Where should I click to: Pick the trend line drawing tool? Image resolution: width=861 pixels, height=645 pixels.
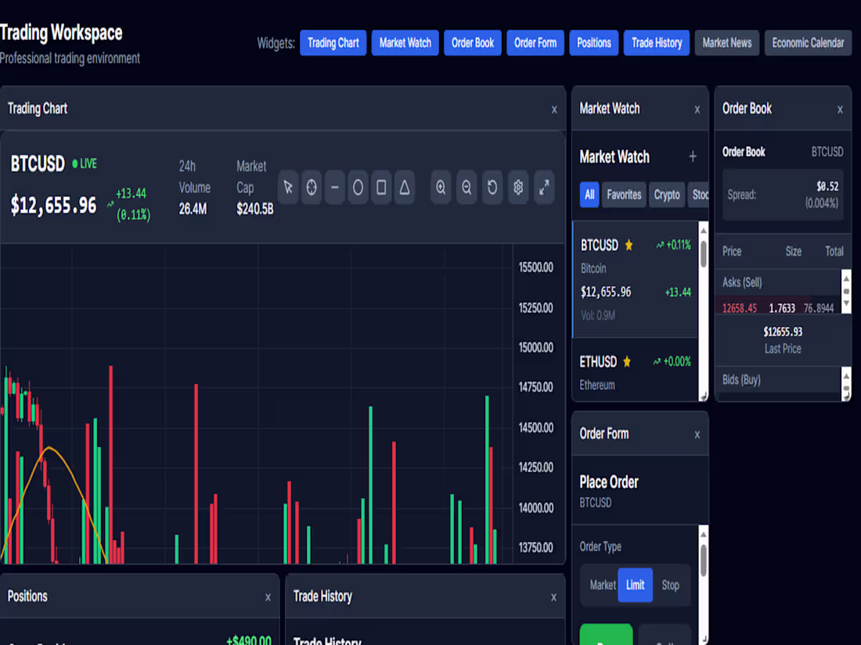(x=335, y=188)
